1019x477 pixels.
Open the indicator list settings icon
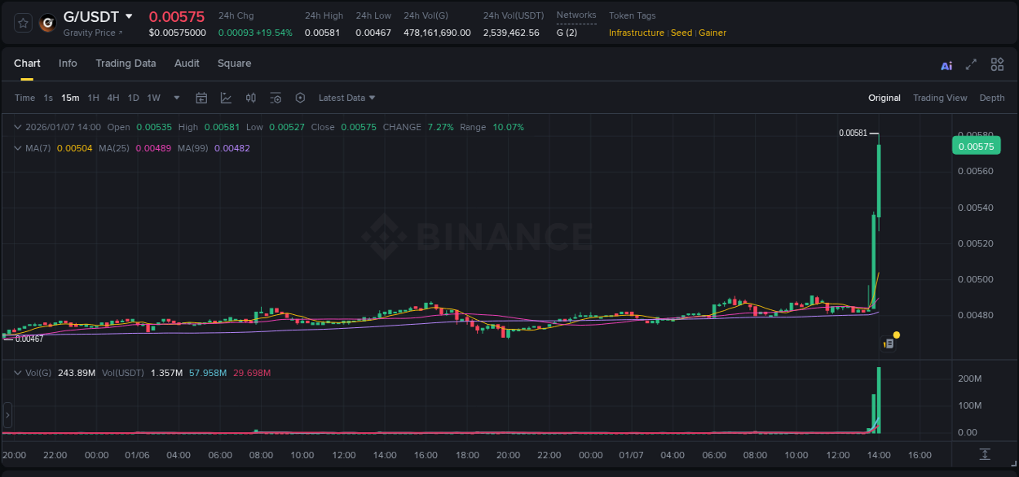coord(276,98)
